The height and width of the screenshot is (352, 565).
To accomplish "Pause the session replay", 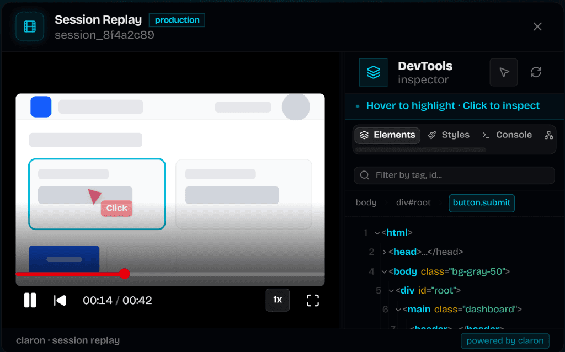I will coord(30,300).
